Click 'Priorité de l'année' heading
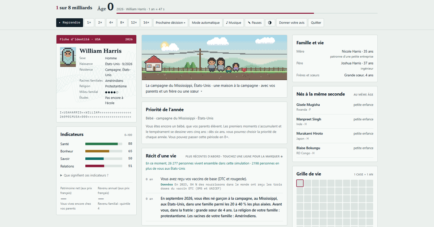434x227 pixels. coord(165,110)
